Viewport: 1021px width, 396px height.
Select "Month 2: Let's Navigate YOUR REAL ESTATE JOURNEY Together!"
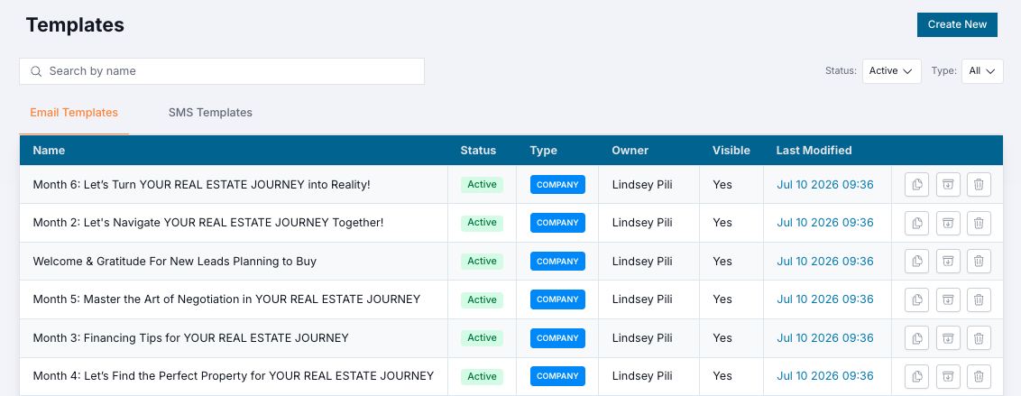208,223
